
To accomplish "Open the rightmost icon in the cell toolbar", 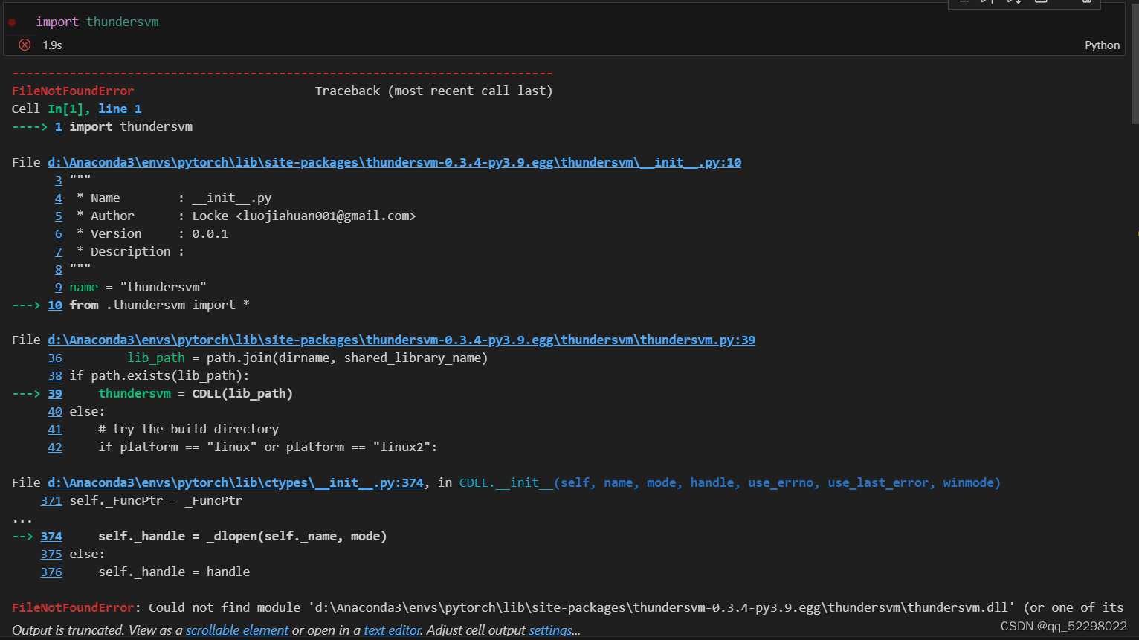I will tap(1085, 2).
